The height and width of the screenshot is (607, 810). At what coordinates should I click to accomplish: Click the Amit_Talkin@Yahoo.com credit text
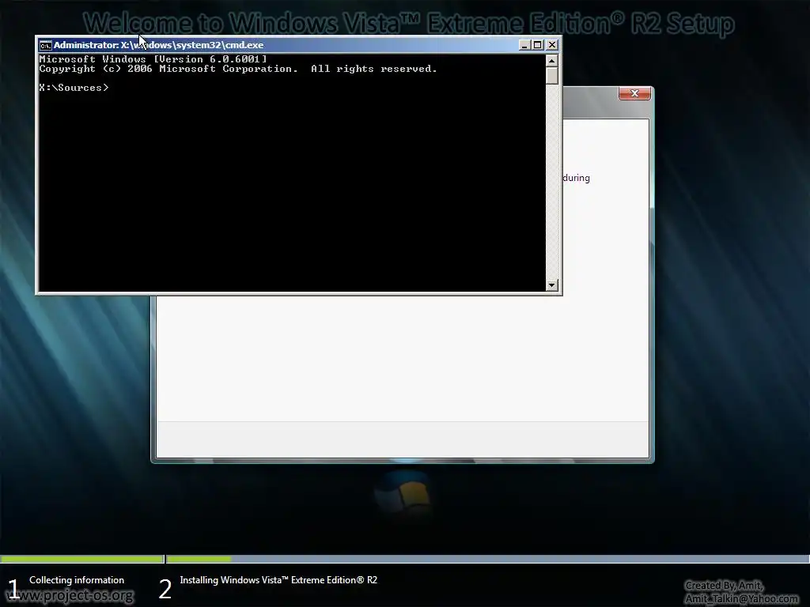tap(741, 599)
